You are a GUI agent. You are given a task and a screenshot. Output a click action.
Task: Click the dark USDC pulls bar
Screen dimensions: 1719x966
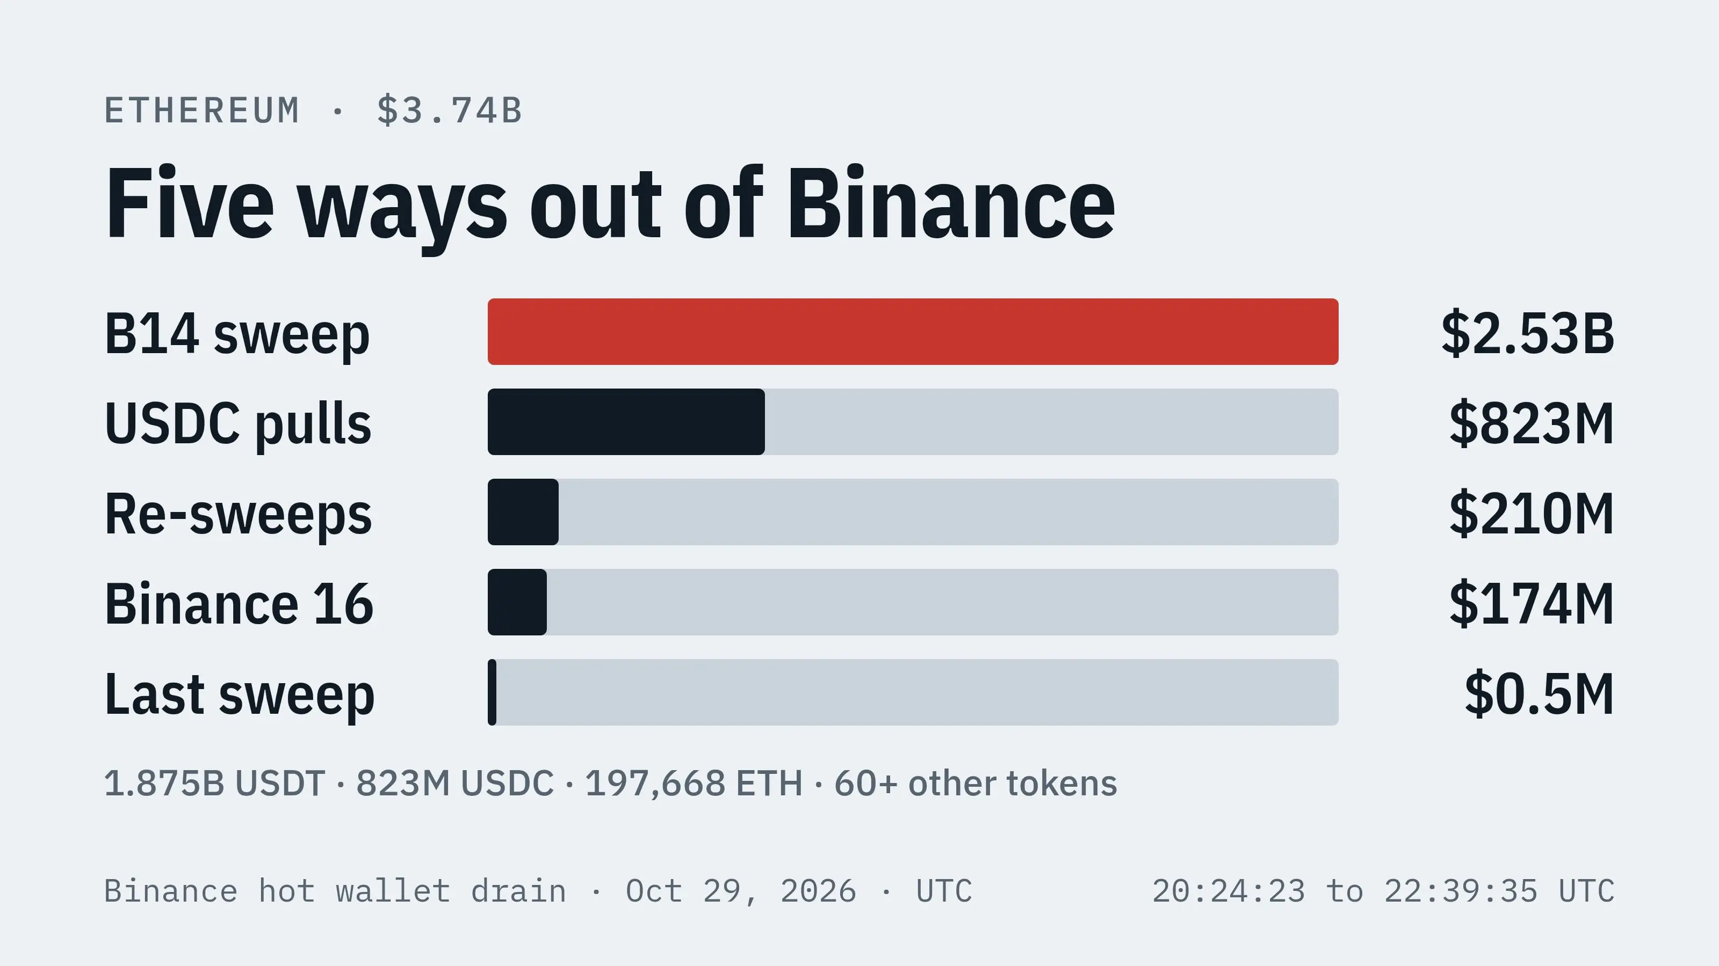(x=626, y=422)
